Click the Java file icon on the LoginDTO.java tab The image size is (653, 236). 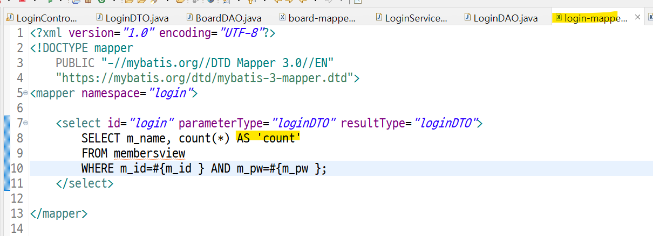99,18
